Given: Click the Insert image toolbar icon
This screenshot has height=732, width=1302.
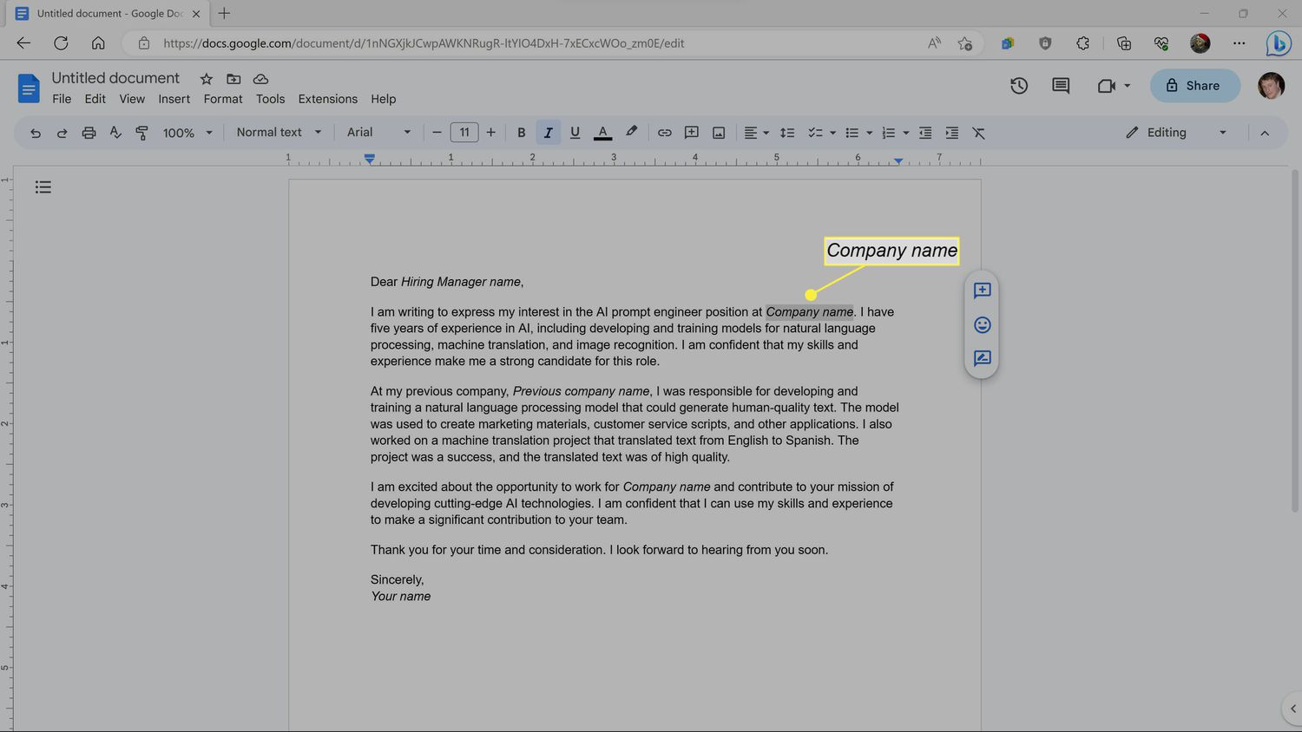Looking at the screenshot, I should [719, 133].
